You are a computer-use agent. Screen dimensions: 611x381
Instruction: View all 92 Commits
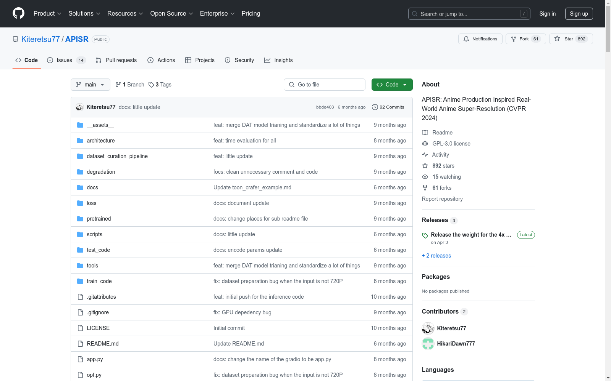(x=388, y=107)
